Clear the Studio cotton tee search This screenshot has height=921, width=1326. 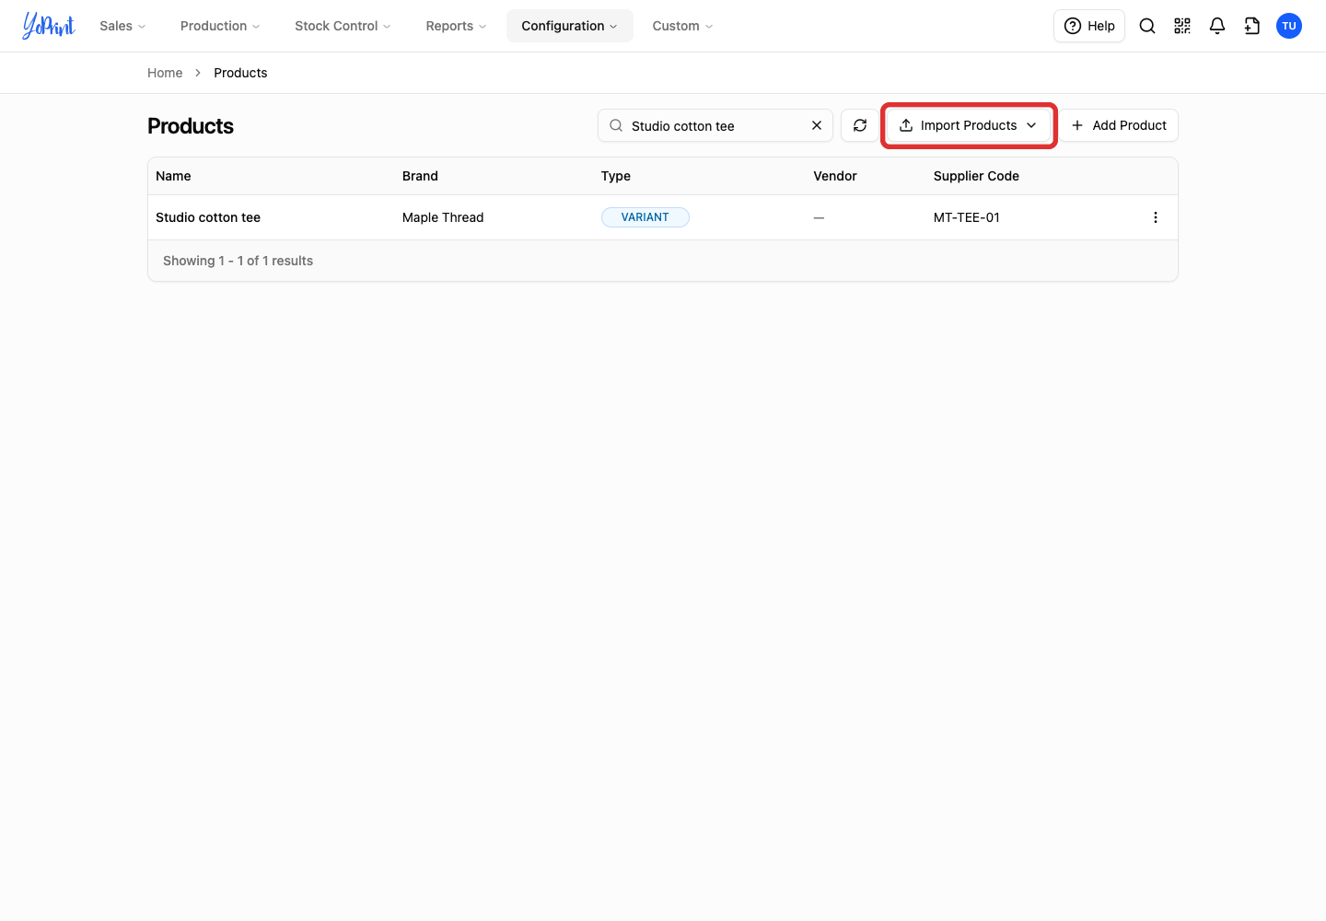(817, 125)
